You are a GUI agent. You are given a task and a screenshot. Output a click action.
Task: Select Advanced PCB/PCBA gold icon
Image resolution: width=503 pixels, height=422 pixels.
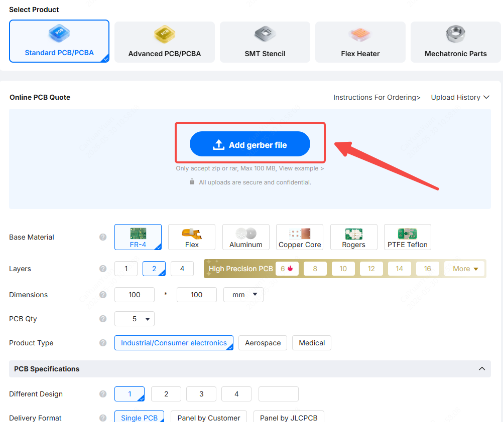click(x=165, y=34)
